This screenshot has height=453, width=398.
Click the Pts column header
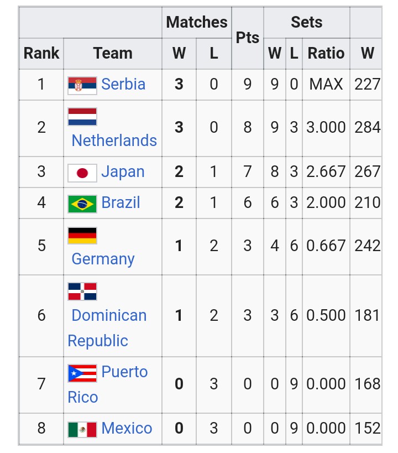[x=247, y=38]
